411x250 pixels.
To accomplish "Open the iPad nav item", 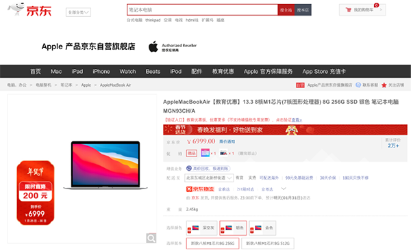I will click(x=77, y=72).
